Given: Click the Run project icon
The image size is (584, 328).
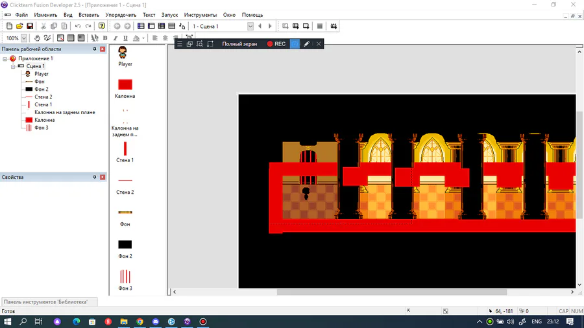Looking at the screenshot, I should click(286, 26).
